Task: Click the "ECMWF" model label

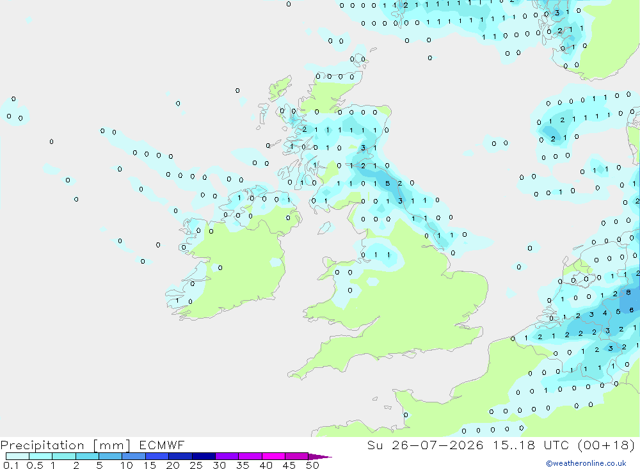Action: point(162,445)
